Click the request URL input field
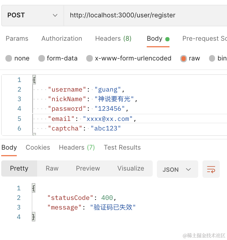Image resolution: width=227 pixels, height=240 pixels. (144, 15)
